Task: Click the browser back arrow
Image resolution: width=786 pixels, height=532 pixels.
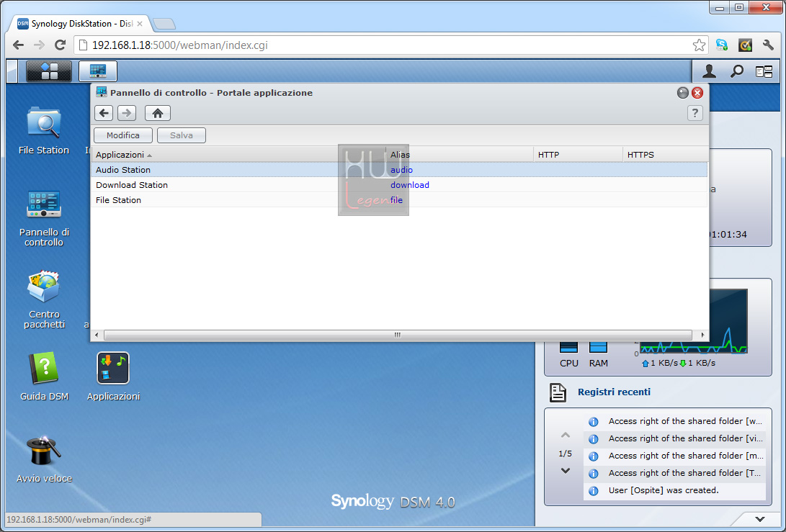Action: click(19, 45)
